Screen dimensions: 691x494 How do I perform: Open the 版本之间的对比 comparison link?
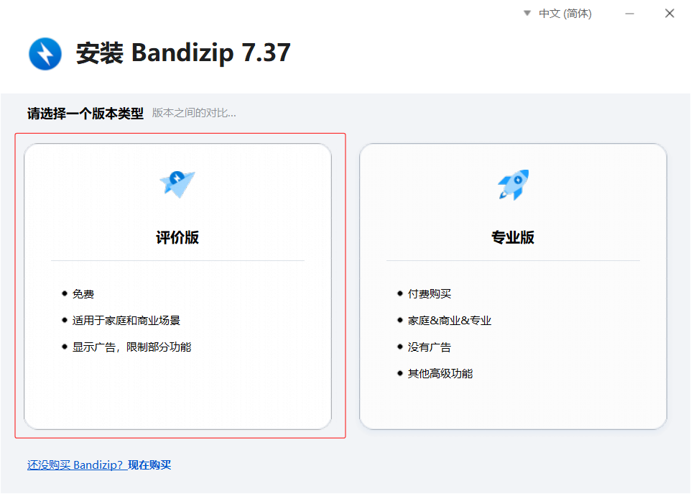(194, 113)
